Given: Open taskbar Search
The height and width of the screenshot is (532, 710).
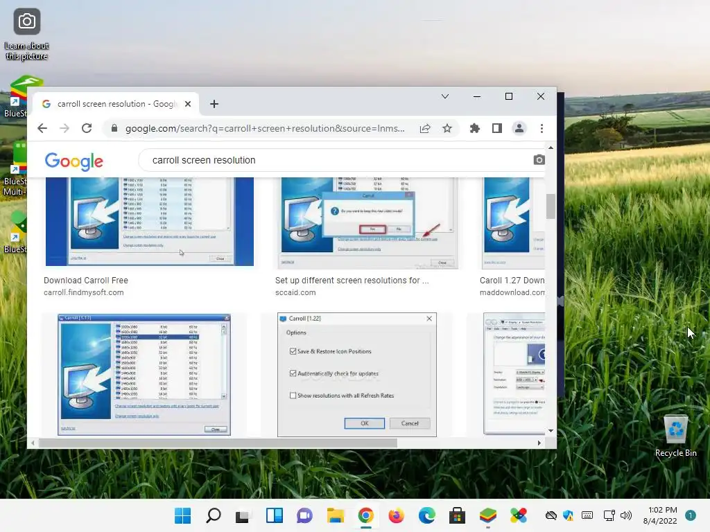Looking at the screenshot, I should (x=214, y=515).
